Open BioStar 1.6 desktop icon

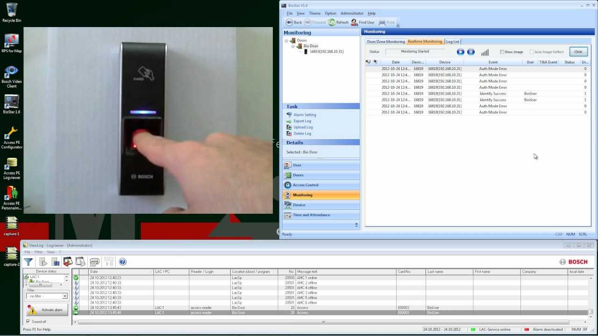click(12, 105)
